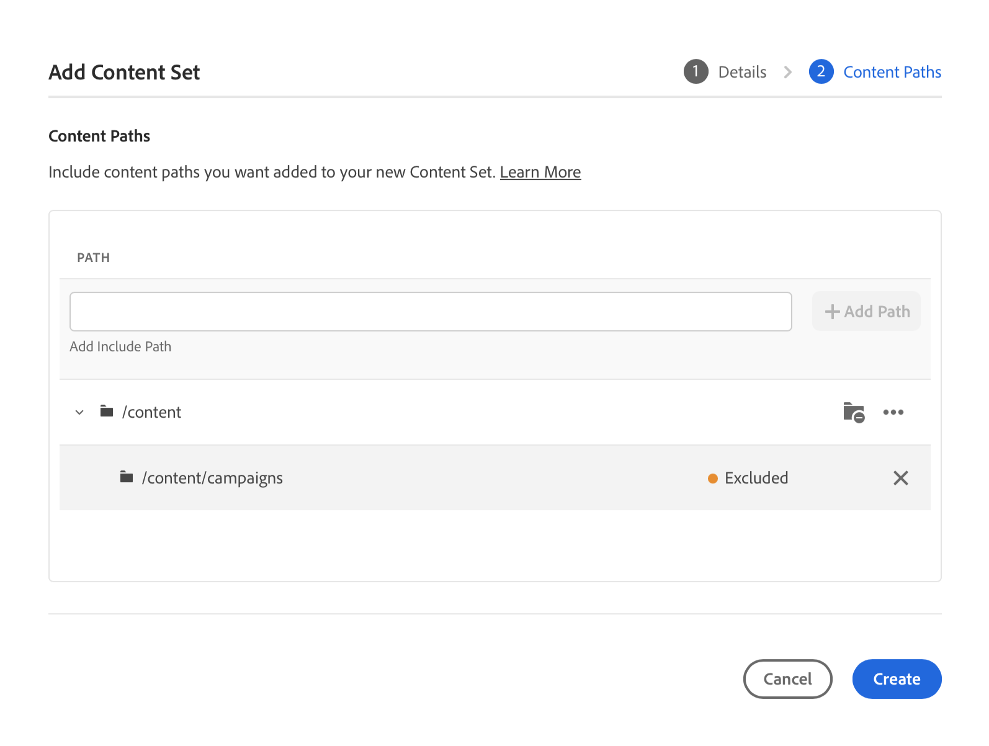The height and width of the screenshot is (746, 989).
Task: Click the folder icon beside /content
Action: point(107,411)
